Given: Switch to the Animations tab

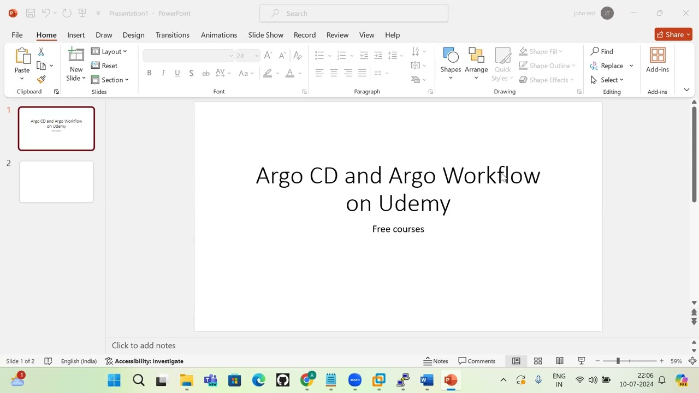Looking at the screenshot, I should coord(219,35).
